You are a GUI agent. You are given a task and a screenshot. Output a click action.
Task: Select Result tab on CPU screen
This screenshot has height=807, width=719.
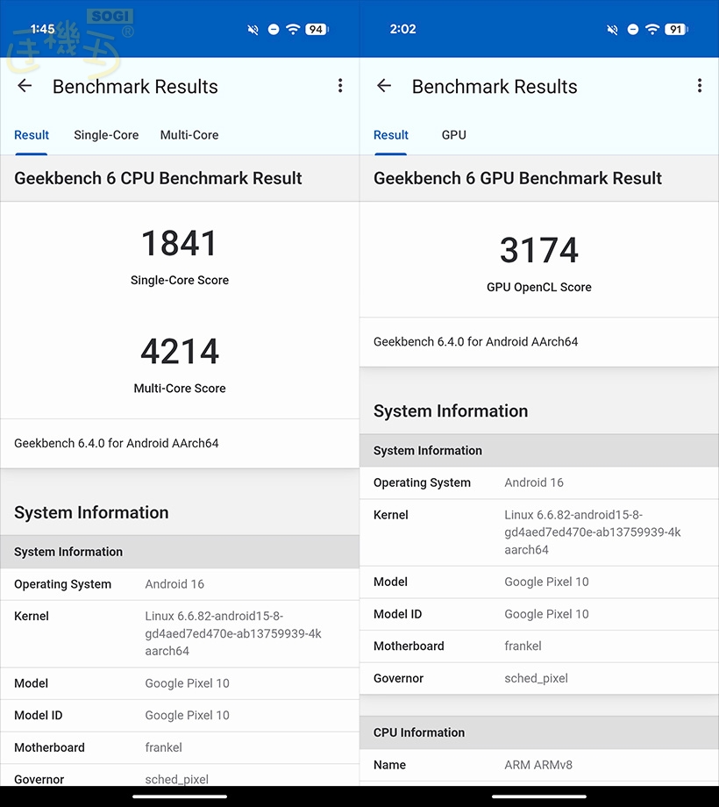tap(32, 135)
